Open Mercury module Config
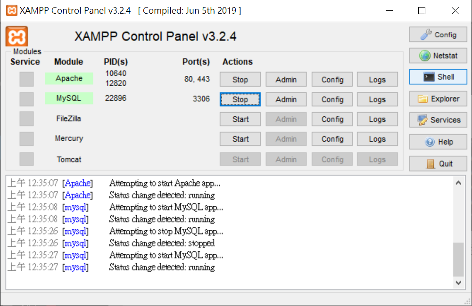This screenshot has width=472, height=306. [x=332, y=139]
